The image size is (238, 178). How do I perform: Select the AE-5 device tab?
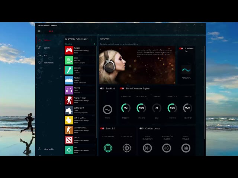tap(51, 31)
